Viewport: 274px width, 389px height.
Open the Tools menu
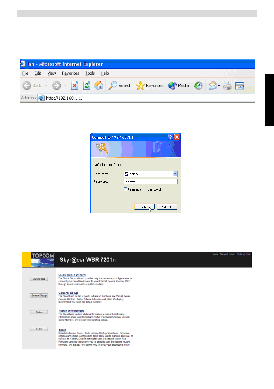(90, 73)
